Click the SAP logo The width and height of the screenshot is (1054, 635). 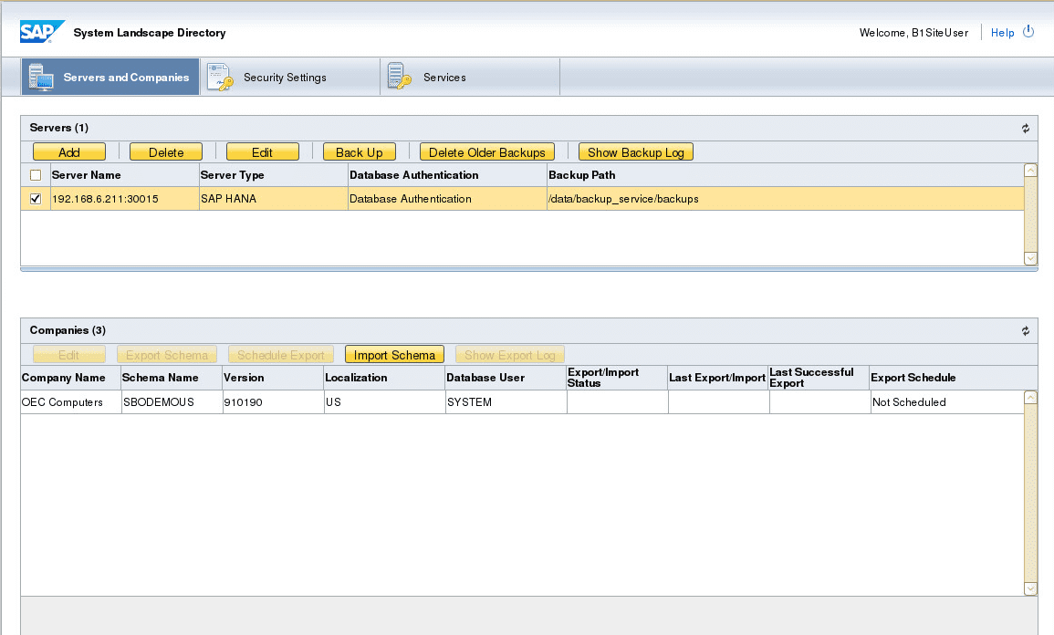pyautogui.click(x=41, y=30)
